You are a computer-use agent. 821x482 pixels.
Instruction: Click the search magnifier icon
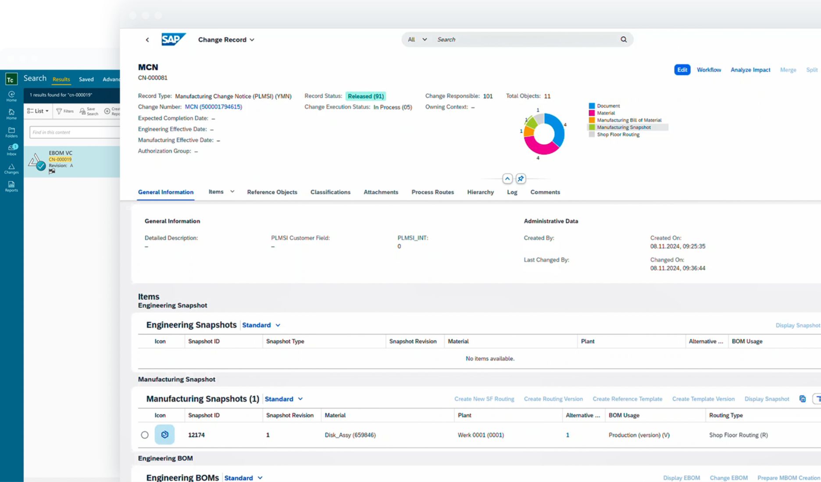[x=623, y=39]
